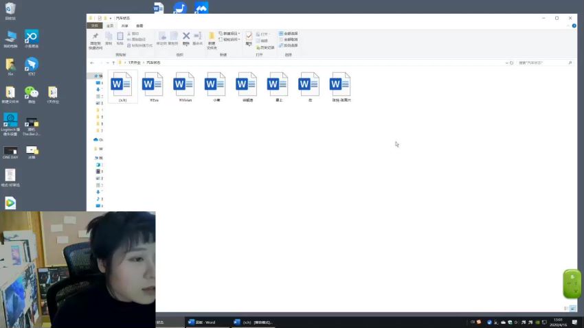The width and height of the screenshot is (584, 328).
Task: Click the DingTalk blue wing desktop icon
Action: (32, 66)
